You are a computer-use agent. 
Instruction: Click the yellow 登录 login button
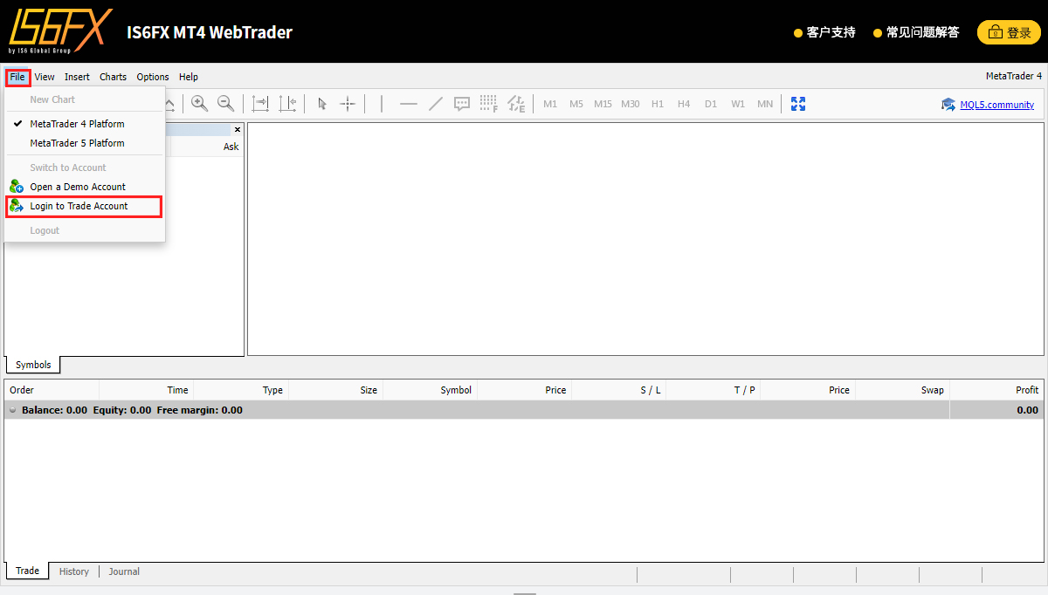click(x=1009, y=32)
